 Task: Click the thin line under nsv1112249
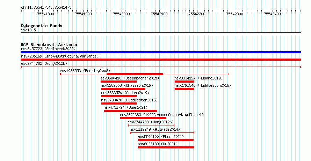coord(162,133)
